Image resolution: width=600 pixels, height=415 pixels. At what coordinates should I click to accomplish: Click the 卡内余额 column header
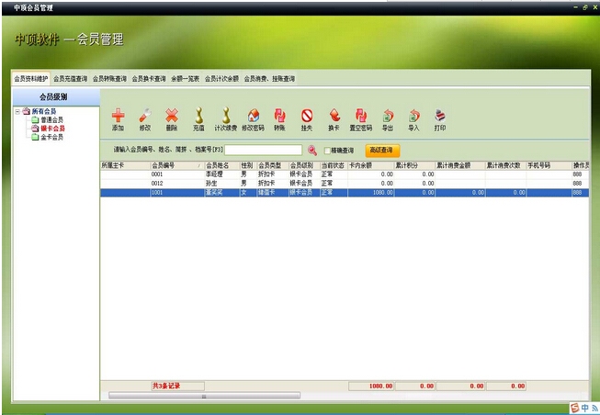[371, 165]
